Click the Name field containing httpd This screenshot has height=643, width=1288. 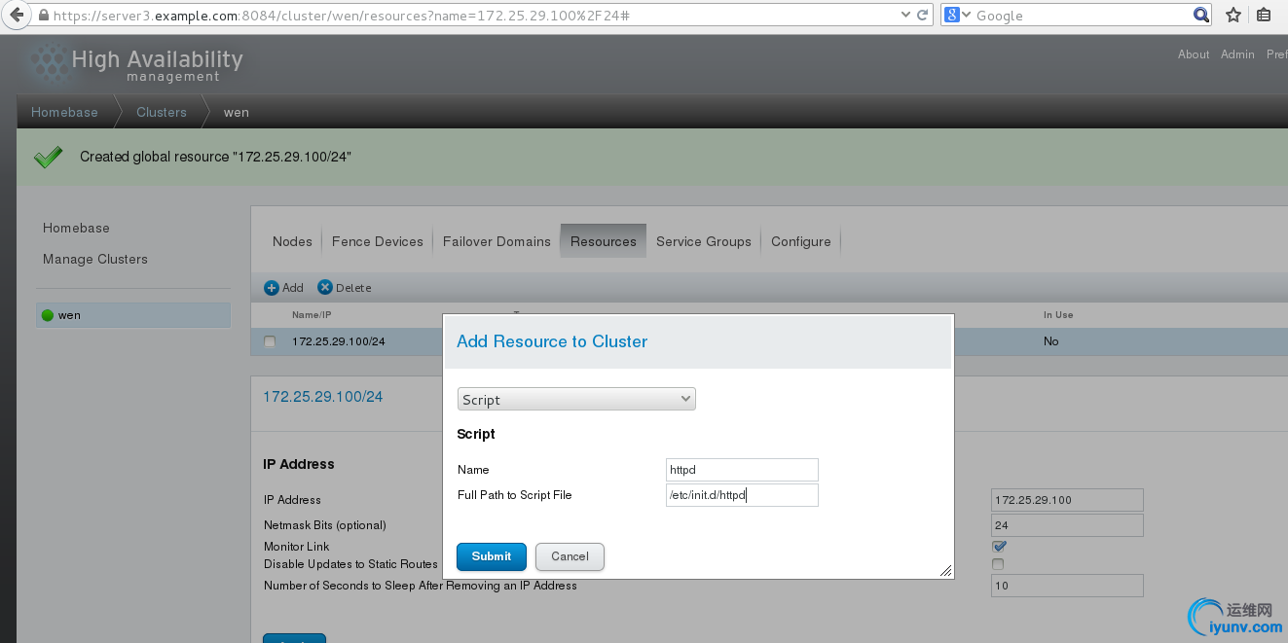click(x=742, y=470)
